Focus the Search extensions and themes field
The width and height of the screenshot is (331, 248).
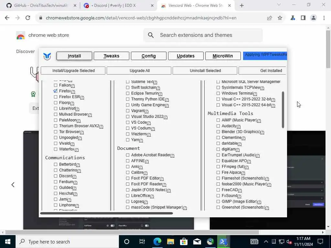point(203,35)
